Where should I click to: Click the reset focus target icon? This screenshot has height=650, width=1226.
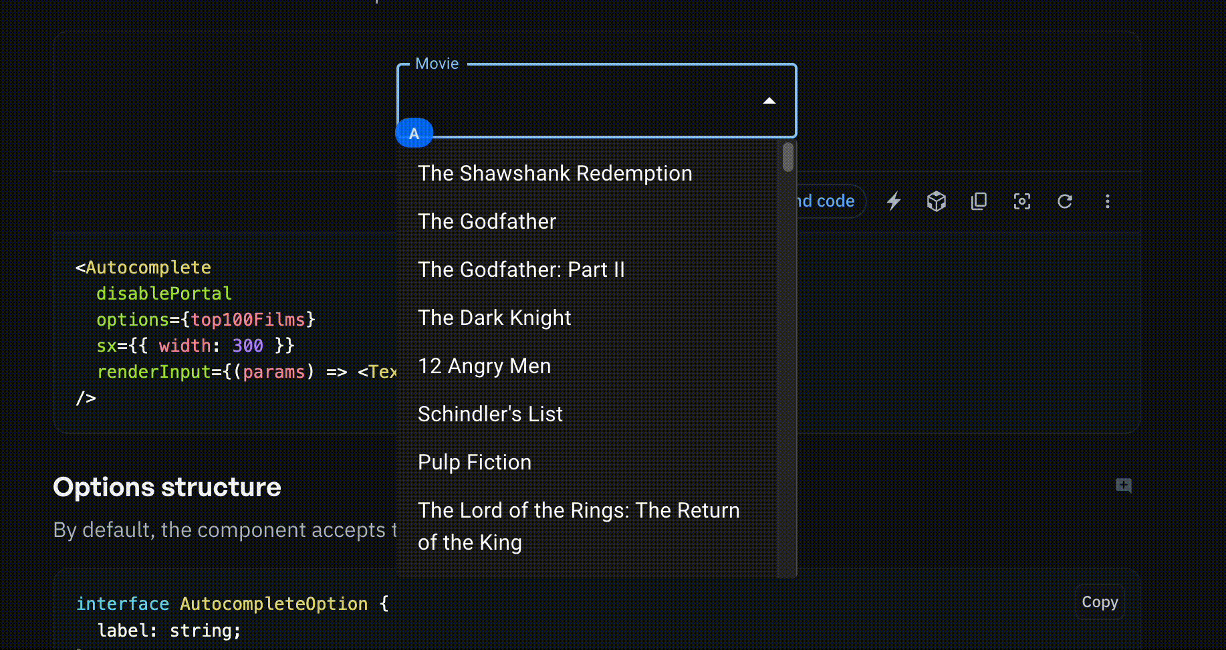pyautogui.click(x=1022, y=201)
